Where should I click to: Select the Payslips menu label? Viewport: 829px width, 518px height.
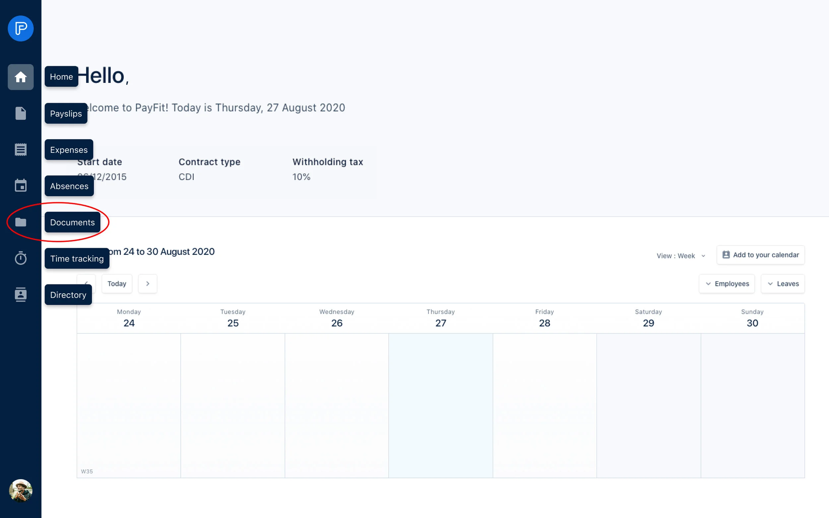pos(66,113)
